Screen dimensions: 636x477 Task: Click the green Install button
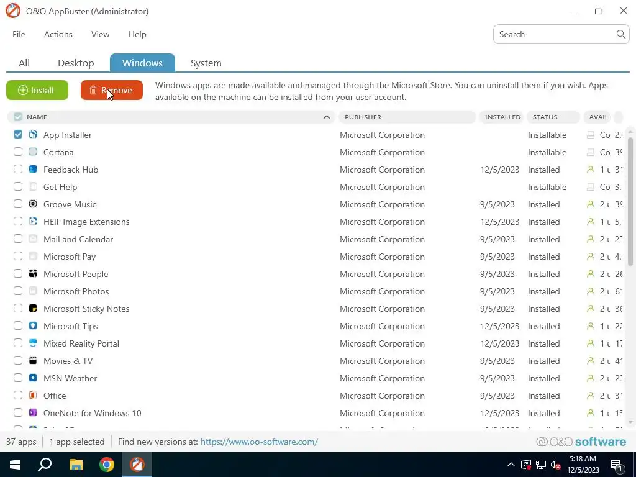point(37,90)
